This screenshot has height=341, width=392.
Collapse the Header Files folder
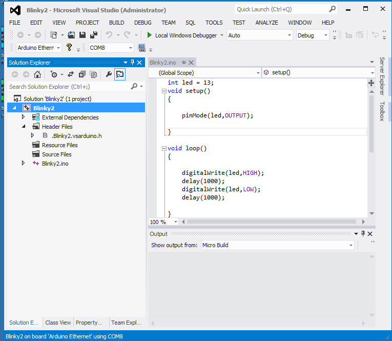pos(24,126)
